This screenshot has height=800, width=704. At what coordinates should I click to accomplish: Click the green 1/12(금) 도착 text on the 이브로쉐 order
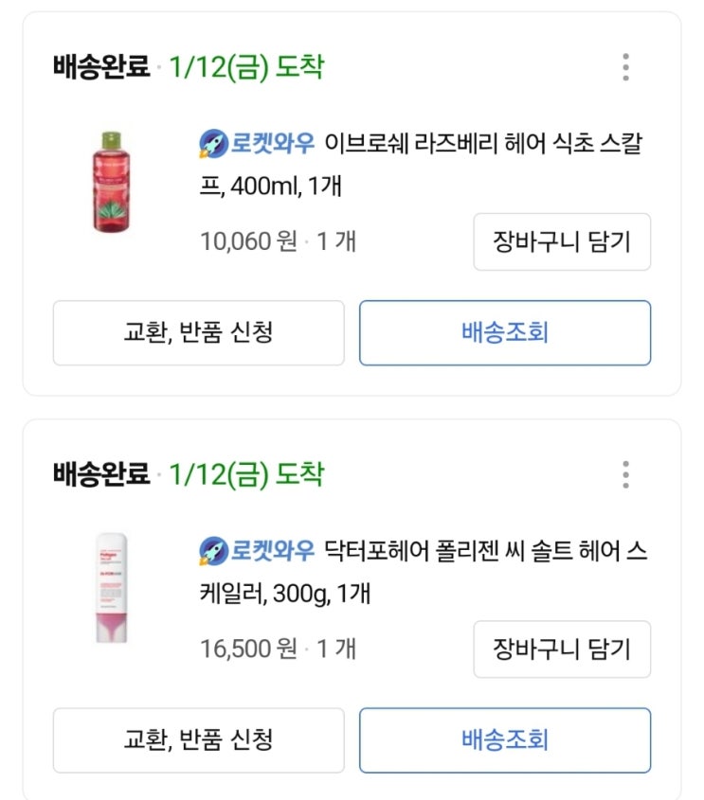click(246, 68)
